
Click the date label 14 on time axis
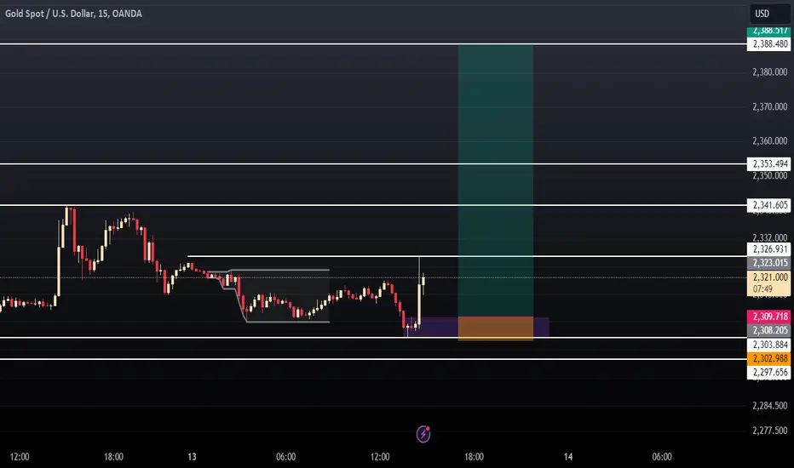tap(568, 457)
